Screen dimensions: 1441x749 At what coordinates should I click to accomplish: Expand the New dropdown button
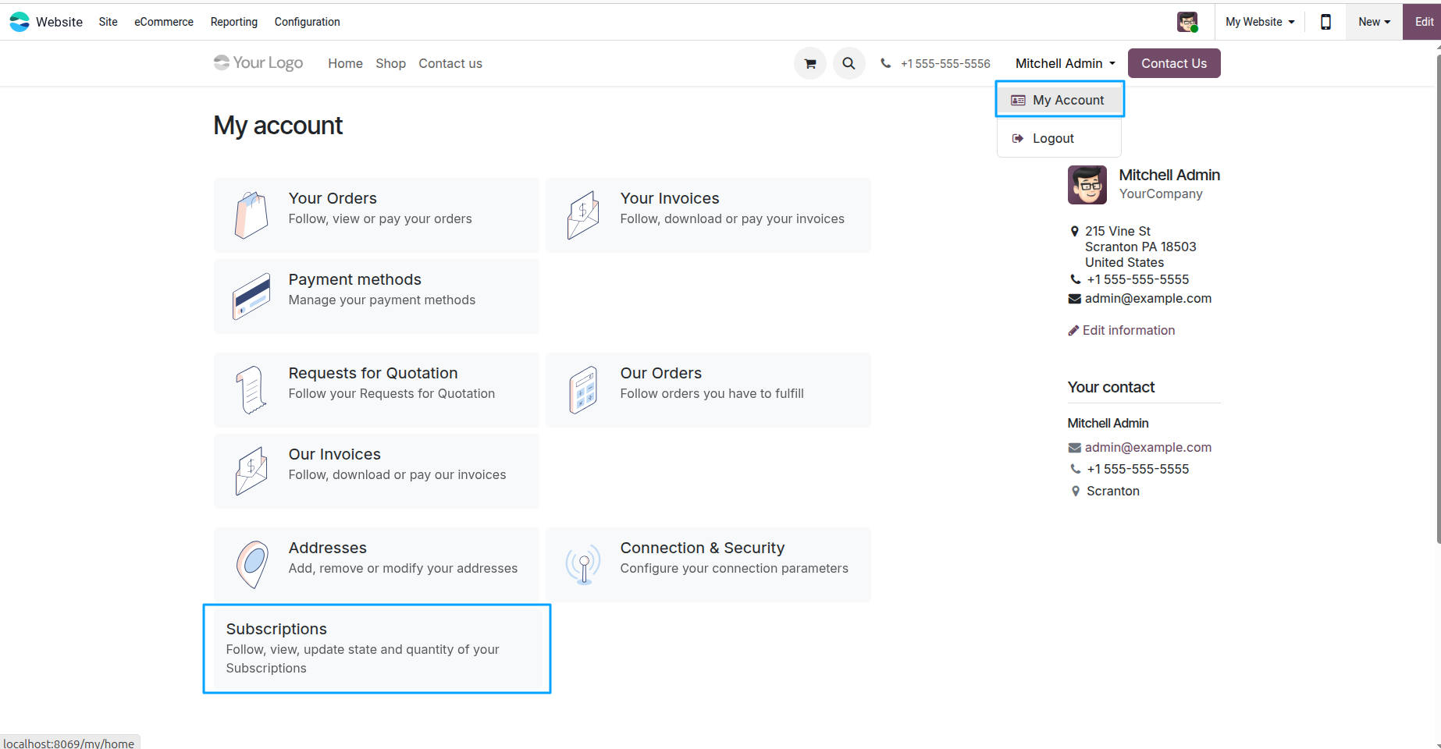(x=1374, y=22)
